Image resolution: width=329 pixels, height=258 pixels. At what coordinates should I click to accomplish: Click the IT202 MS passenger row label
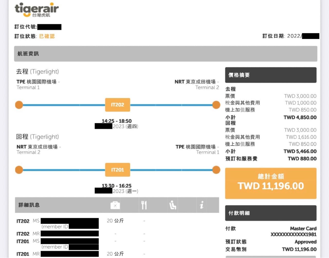point(28,221)
